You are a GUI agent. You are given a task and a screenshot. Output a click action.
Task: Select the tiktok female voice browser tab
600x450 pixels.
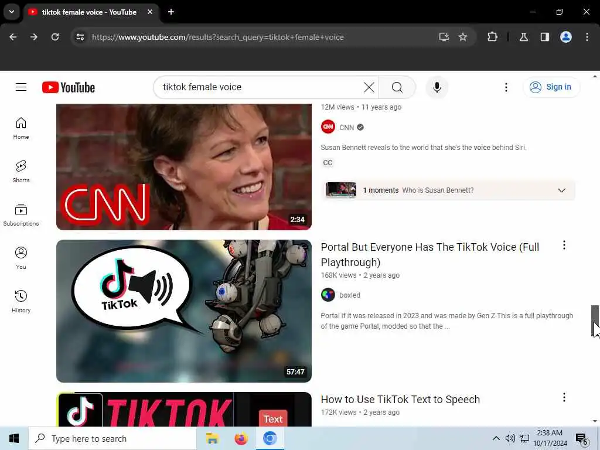point(89,12)
